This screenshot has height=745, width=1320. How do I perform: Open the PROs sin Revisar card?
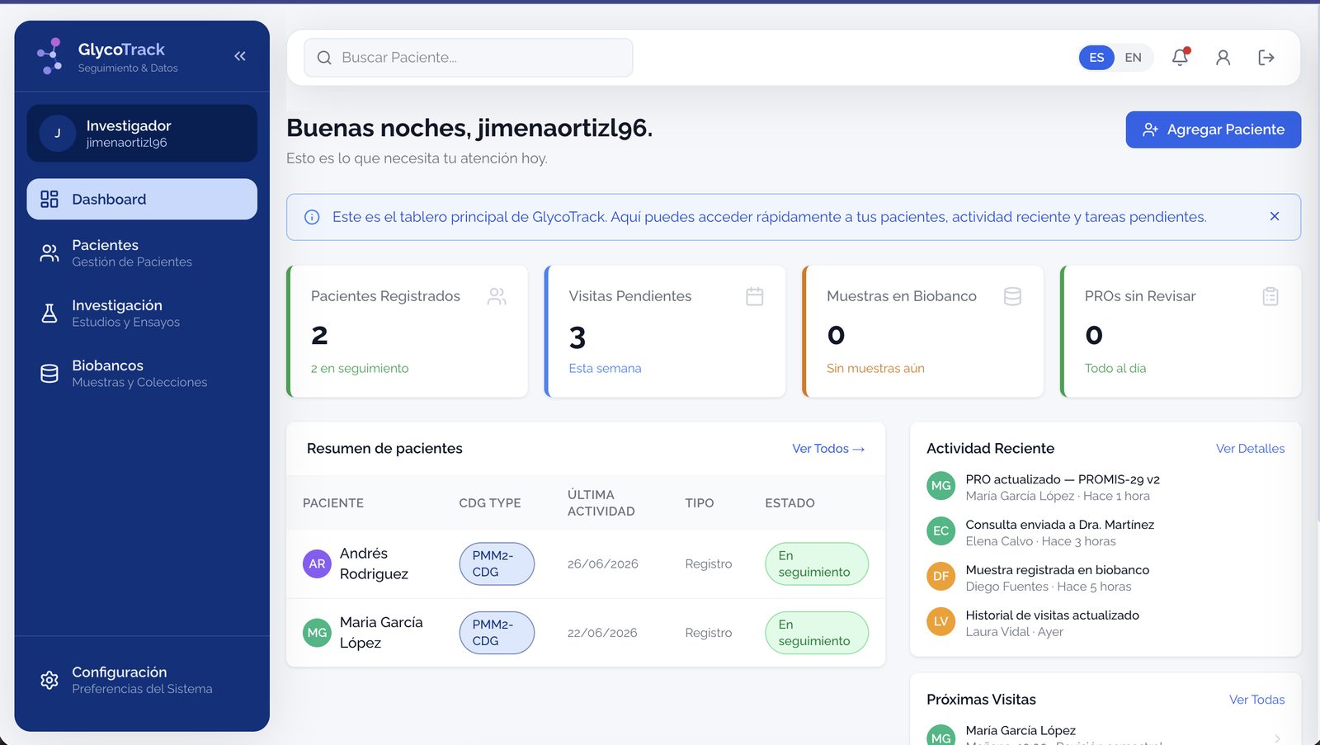pyautogui.click(x=1181, y=332)
